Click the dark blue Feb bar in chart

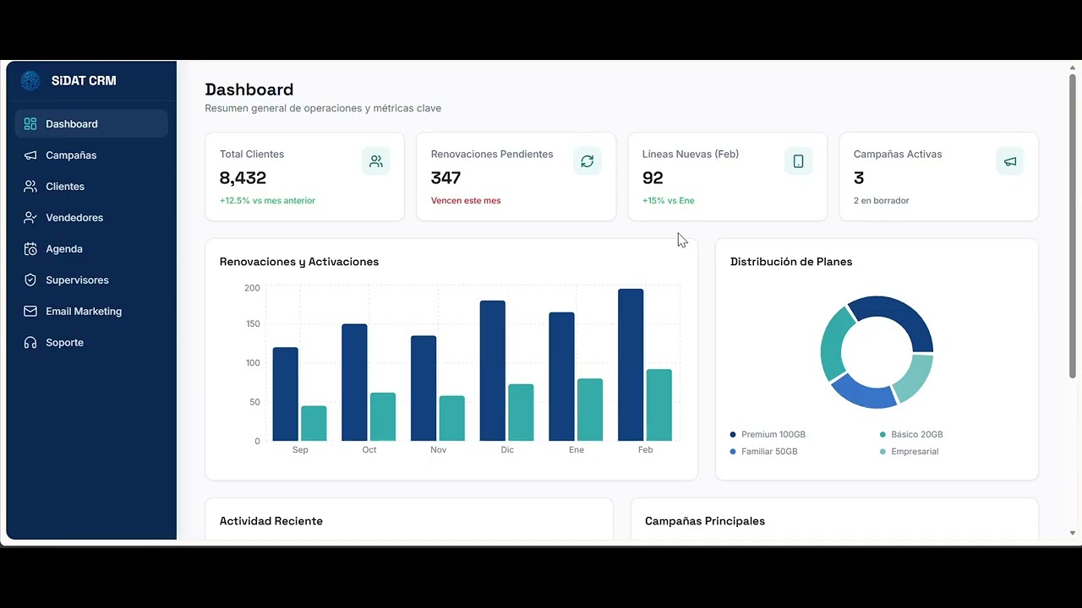click(631, 365)
